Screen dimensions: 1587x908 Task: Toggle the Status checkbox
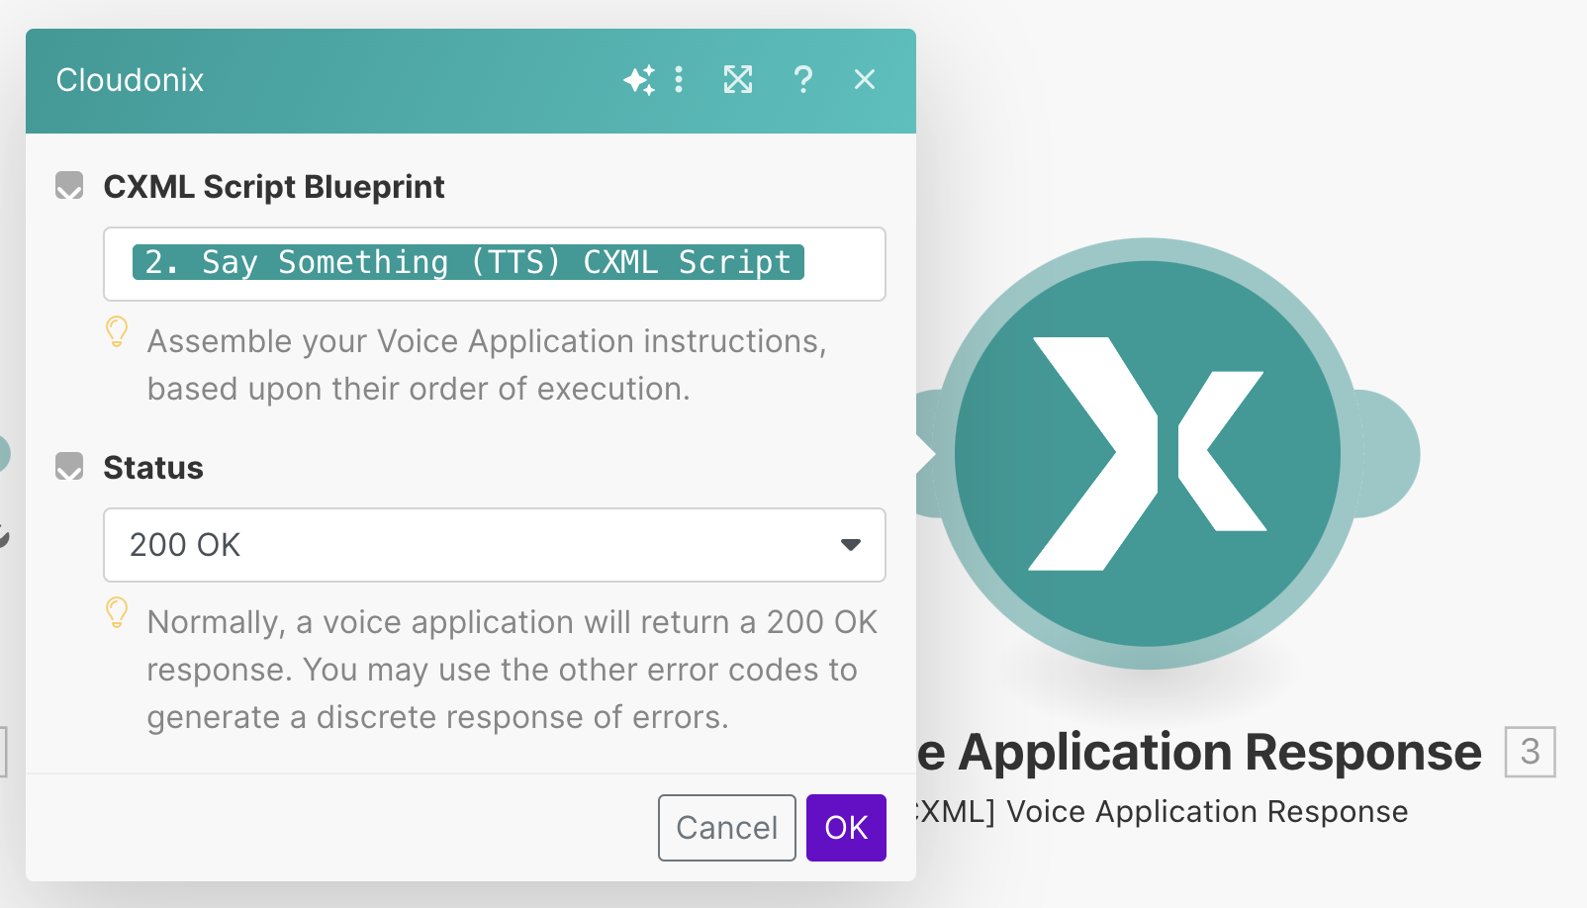click(x=69, y=467)
